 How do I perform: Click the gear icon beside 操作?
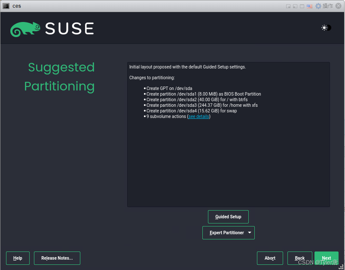point(318,6)
